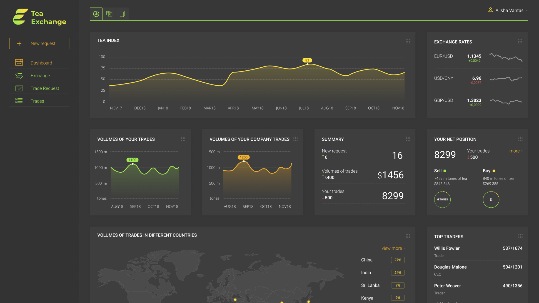Viewport: 539px width, 303px height.
Task: Click the Exchange arrows icon
Action: point(19,75)
